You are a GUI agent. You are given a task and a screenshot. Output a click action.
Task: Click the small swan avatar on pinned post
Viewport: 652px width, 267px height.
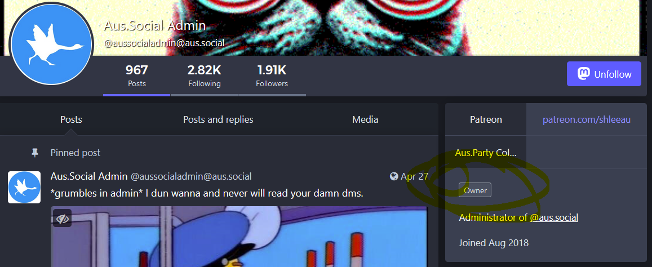24,187
